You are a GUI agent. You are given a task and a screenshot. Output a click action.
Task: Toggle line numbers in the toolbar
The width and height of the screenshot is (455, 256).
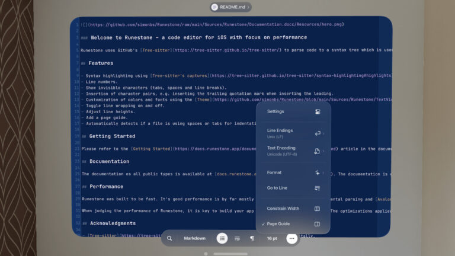(x=222, y=238)
